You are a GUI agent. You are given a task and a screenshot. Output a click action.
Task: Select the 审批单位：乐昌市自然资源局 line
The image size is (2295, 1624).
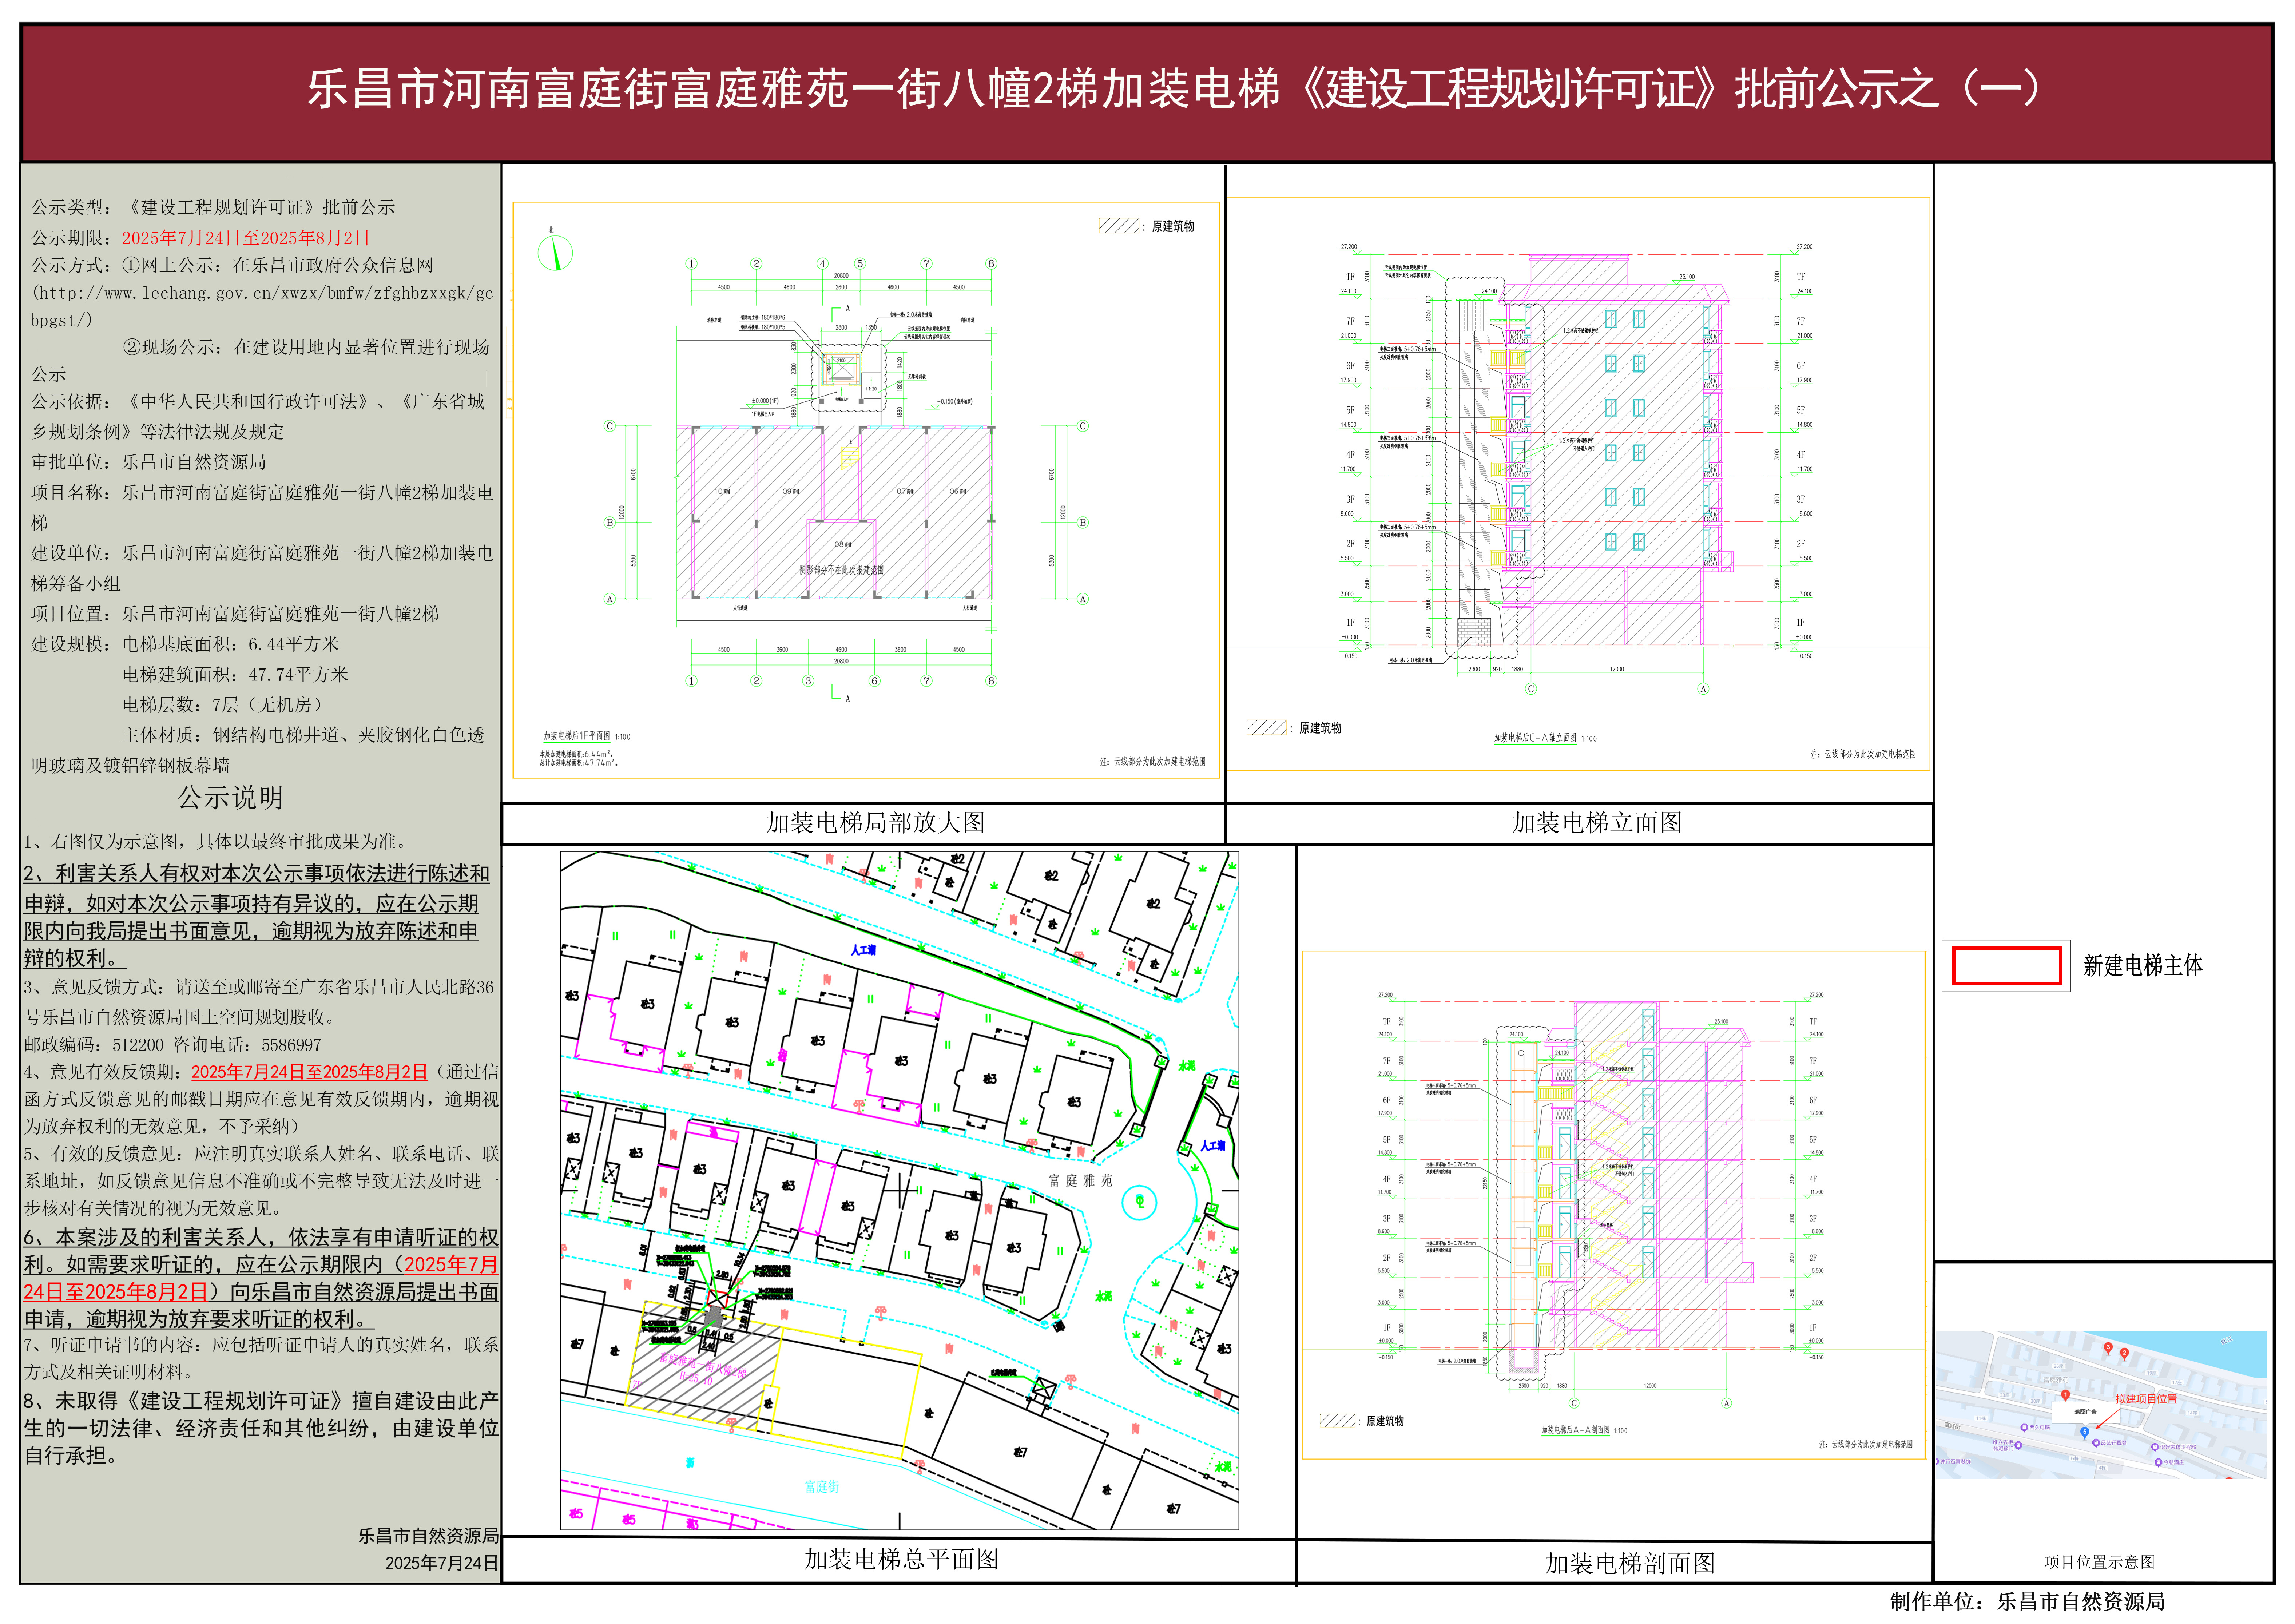148,462
